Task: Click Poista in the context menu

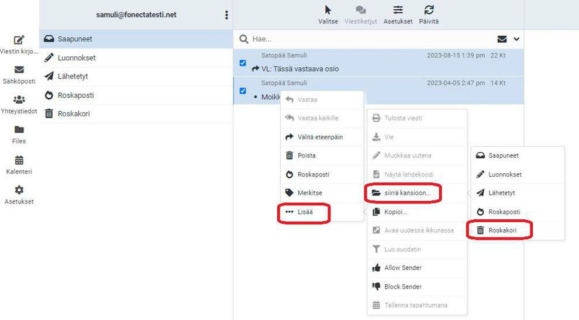Action: [306, 156]
